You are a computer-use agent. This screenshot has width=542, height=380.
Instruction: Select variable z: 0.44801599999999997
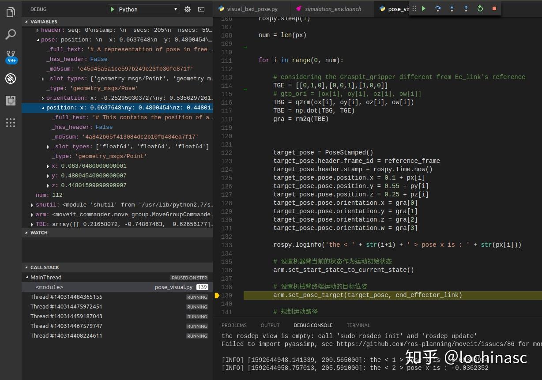click(x=117, y=185)
